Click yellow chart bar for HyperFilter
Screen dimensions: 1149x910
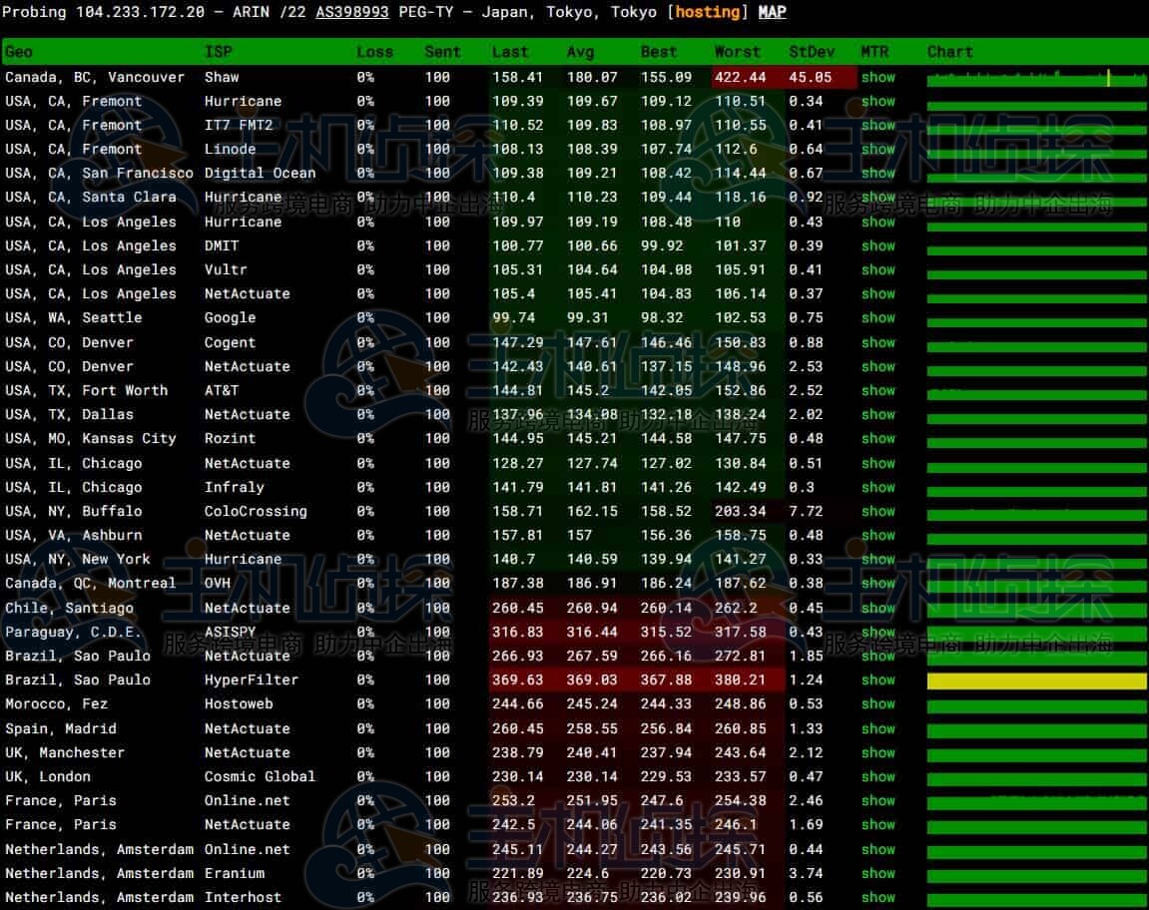[1036, 681]
